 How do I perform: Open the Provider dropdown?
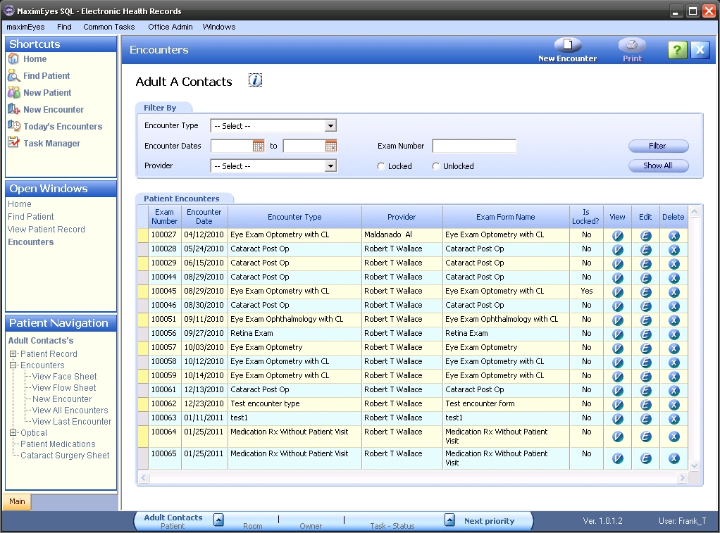pos(330,165)
